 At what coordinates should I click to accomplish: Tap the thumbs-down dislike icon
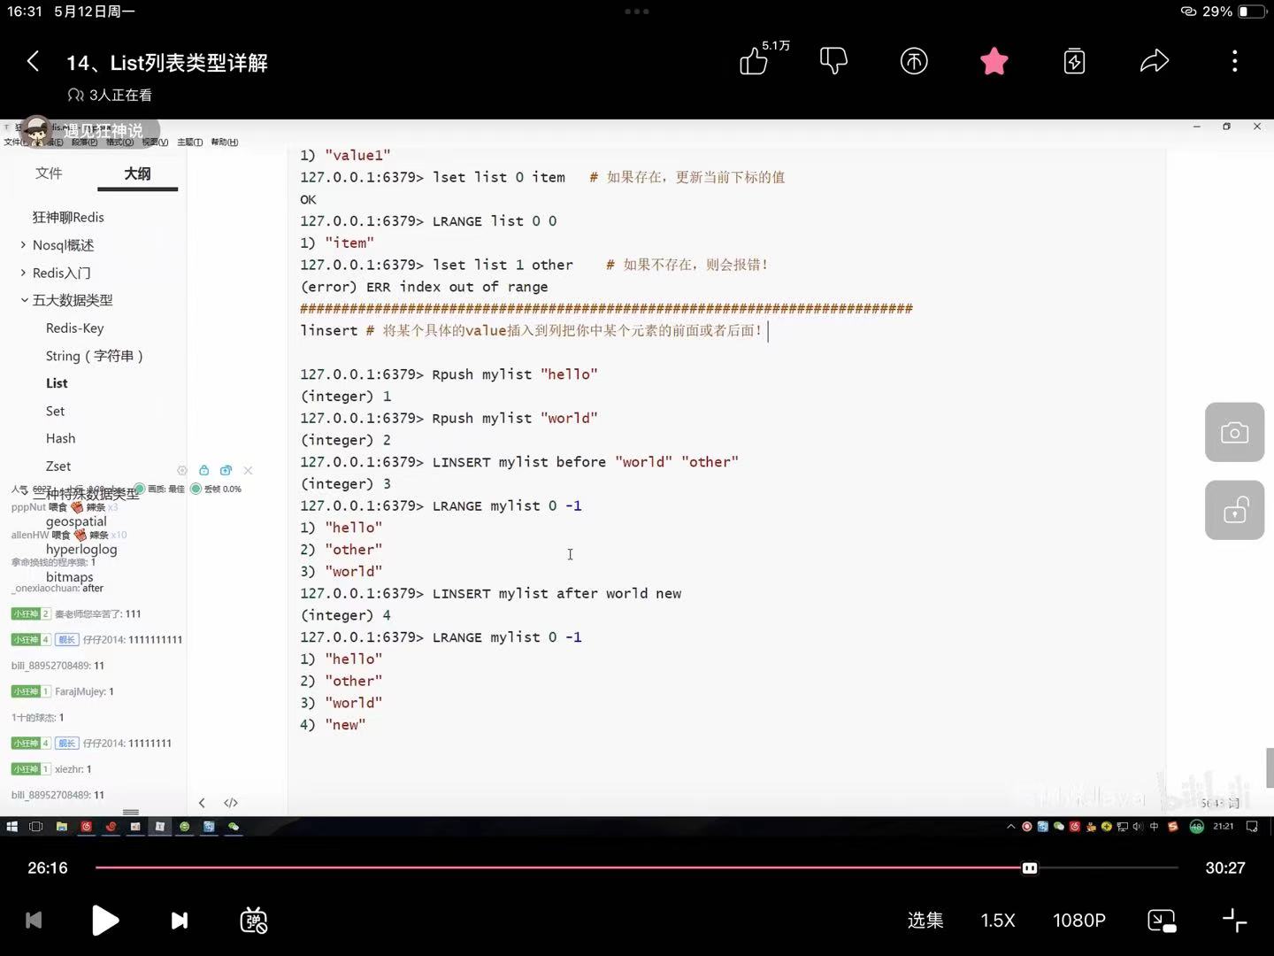(833, 60)
